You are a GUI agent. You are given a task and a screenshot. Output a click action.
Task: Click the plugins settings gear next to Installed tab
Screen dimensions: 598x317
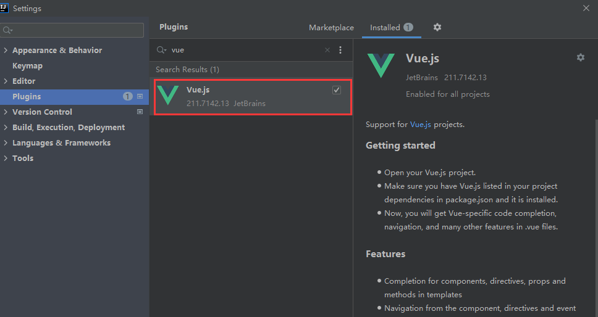click(x=437, y=27)
